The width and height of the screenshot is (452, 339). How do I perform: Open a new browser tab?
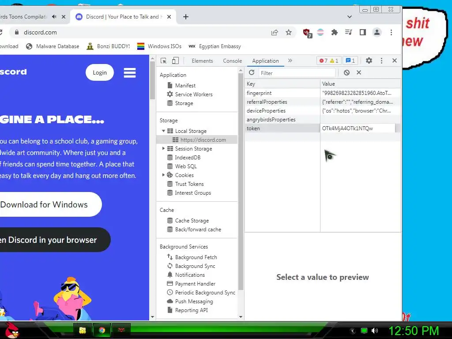pos(186,17)
